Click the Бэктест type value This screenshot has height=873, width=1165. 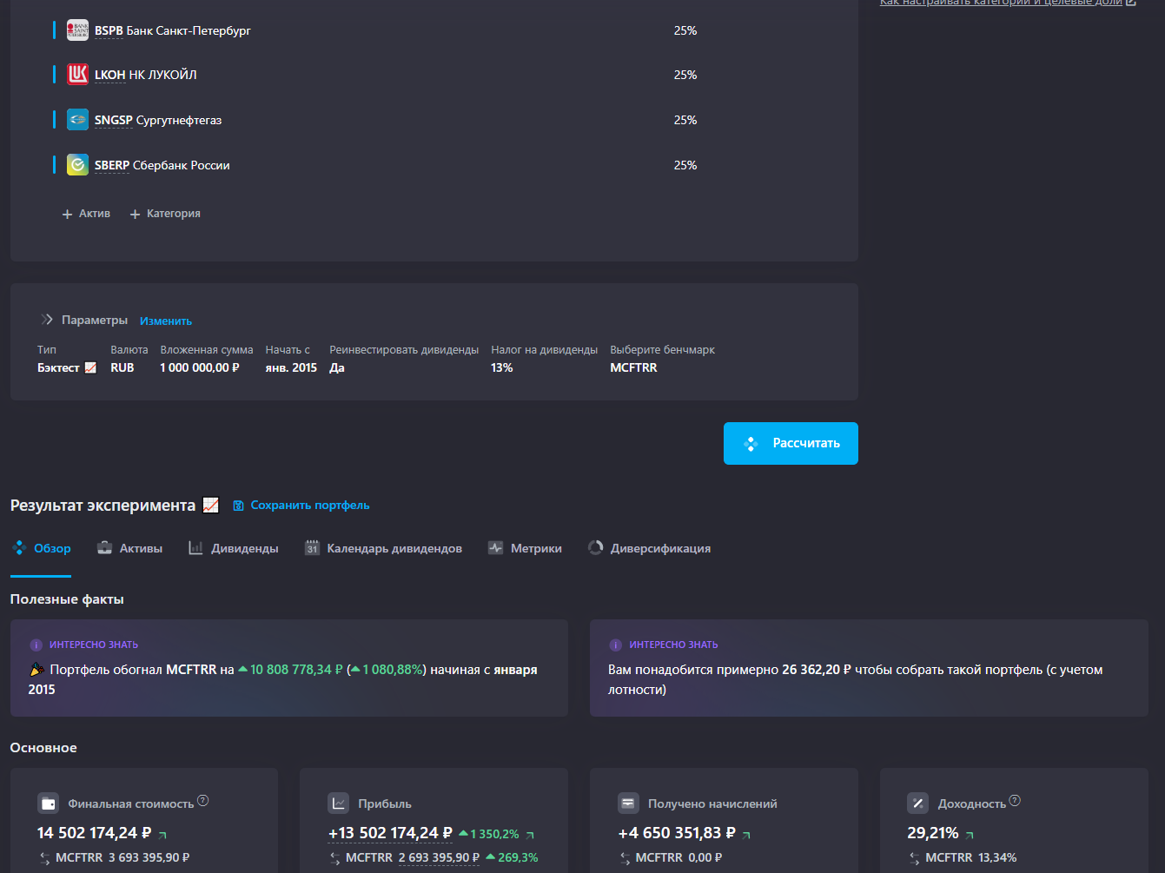tap(67, 367)
